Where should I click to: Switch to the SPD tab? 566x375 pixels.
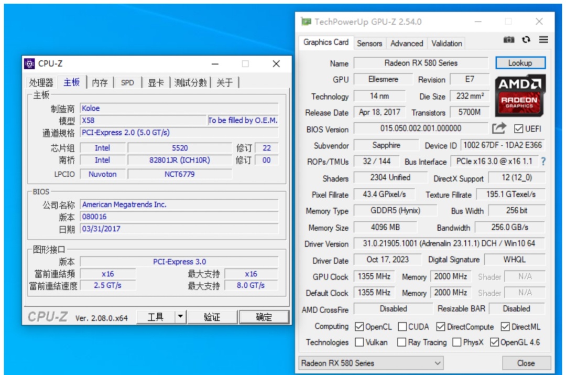click(x=127, y=83)
